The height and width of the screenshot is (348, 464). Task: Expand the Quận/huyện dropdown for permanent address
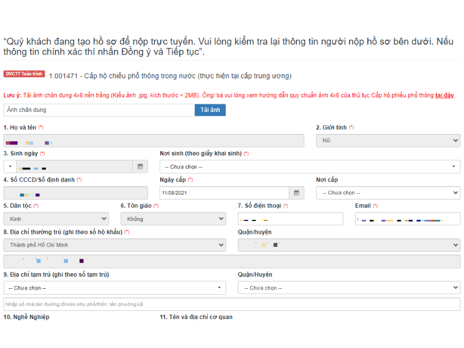(349, 245)
